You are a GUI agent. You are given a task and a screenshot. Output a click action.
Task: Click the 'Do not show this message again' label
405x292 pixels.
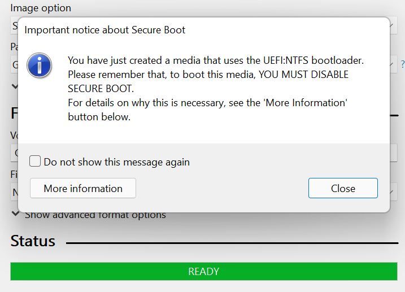coord(116,162)
